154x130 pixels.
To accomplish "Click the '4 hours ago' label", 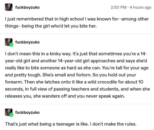I will coord(140,7).
